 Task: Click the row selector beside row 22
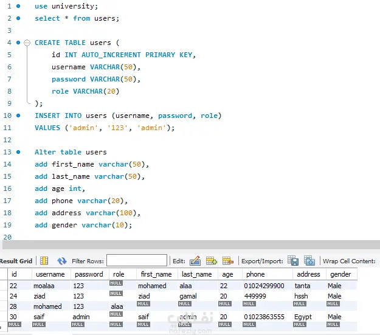(4, 286)
